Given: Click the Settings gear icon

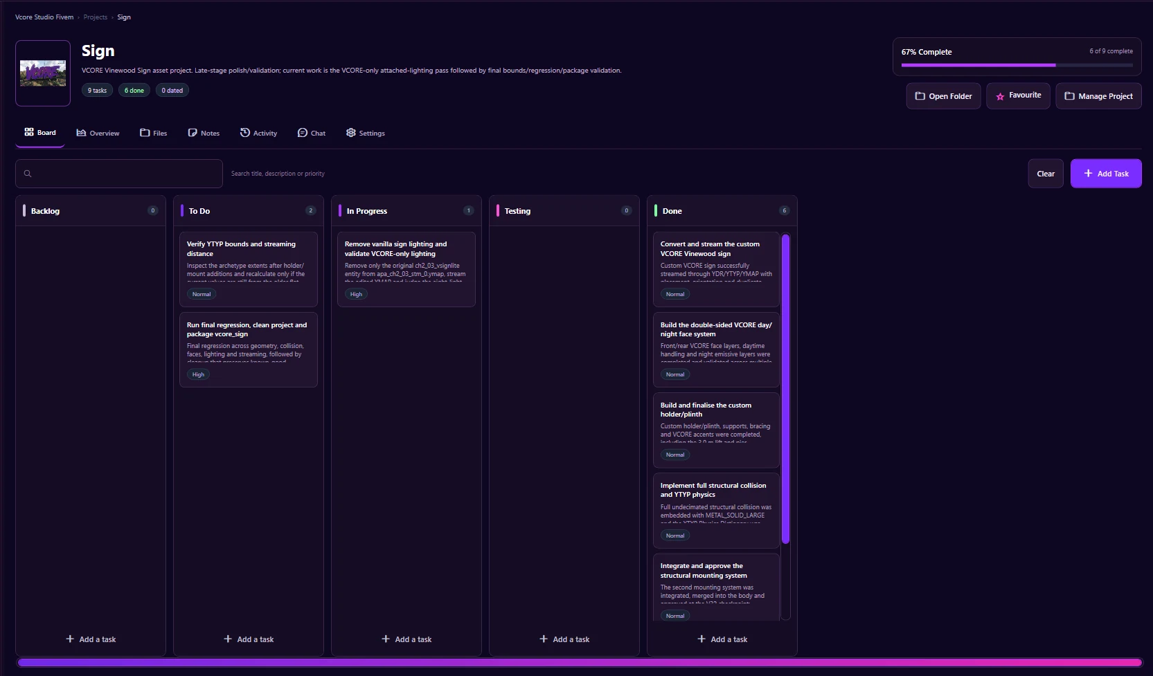Looking at the screenshot, I should pos(351,133).
